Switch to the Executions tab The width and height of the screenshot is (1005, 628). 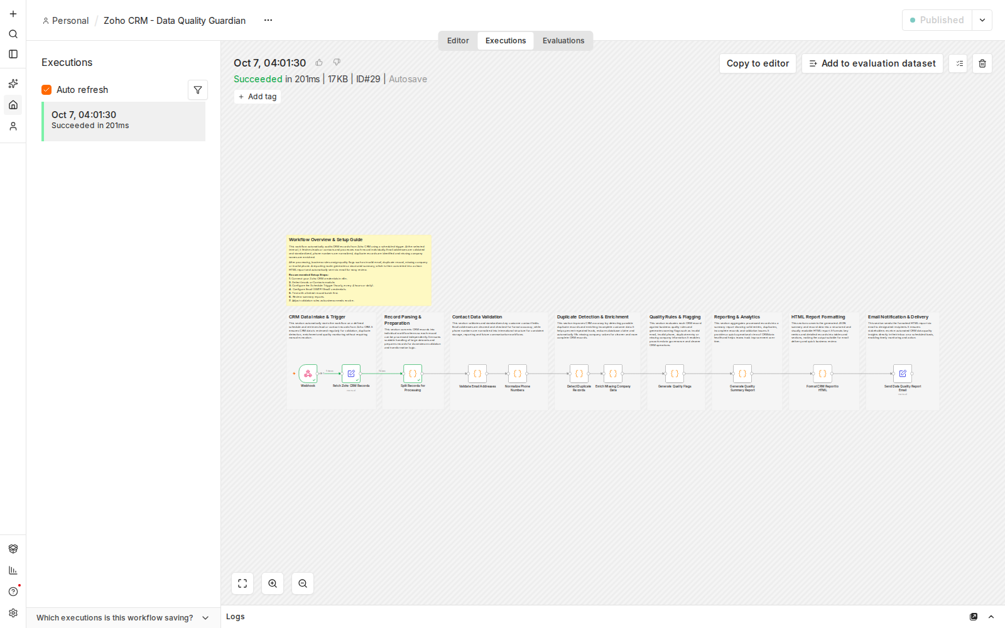pyautogui.click(x=506, y=41)
